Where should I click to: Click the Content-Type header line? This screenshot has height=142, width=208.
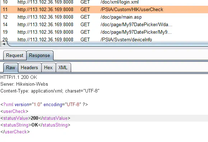pos(50,91)
